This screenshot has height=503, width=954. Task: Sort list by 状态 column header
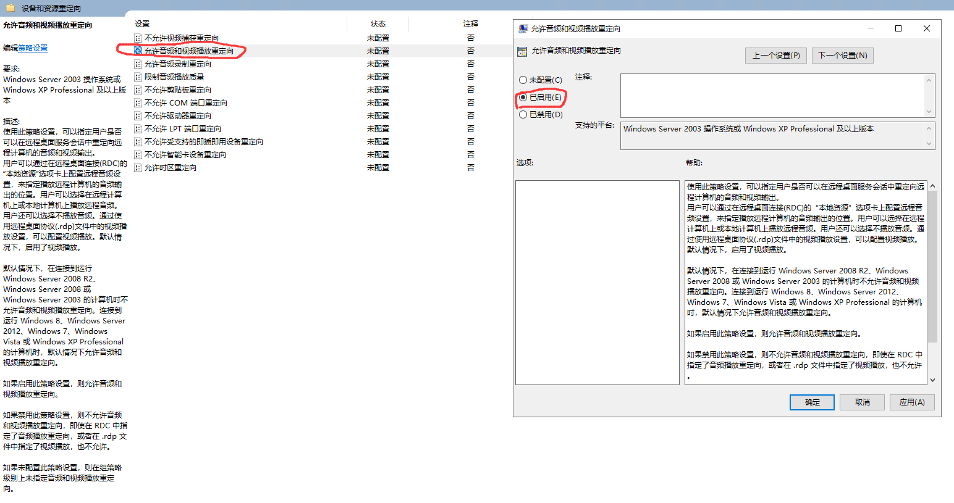coord(378,24)
